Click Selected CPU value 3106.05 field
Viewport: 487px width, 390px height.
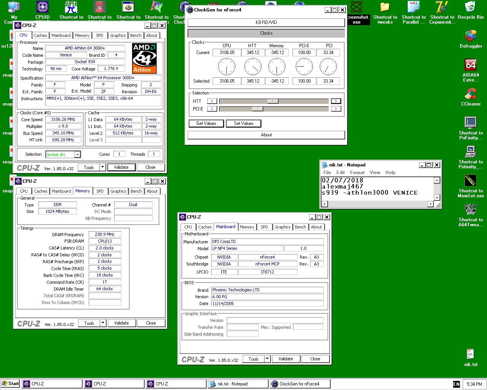tap(227, 81)
